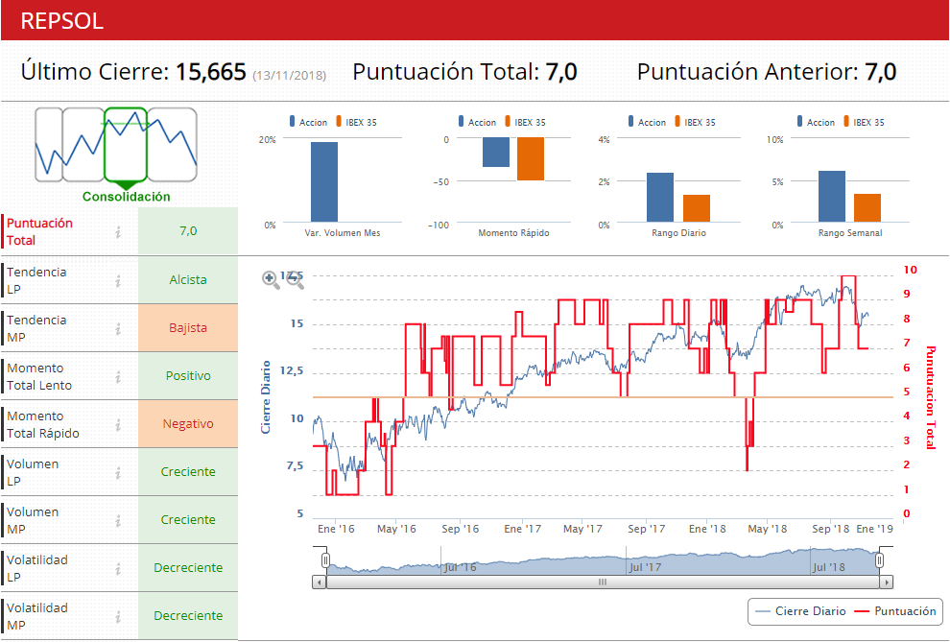
Task: Click the info icon beside Volumen LP
Action: pos(118,472)
